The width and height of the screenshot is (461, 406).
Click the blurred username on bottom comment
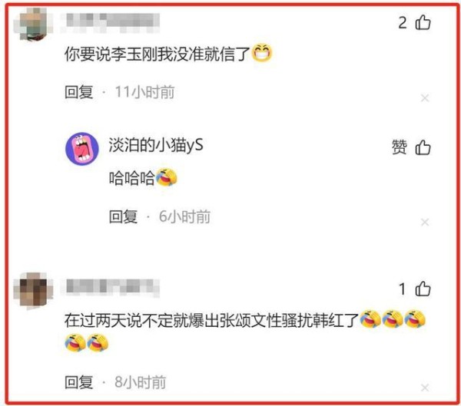click(111, 287)
